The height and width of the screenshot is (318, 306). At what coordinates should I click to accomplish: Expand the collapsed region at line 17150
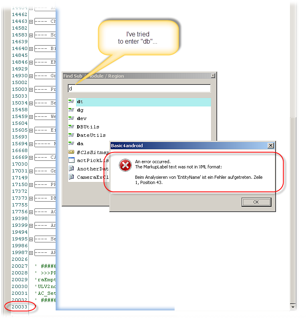(x=31, y=185)
